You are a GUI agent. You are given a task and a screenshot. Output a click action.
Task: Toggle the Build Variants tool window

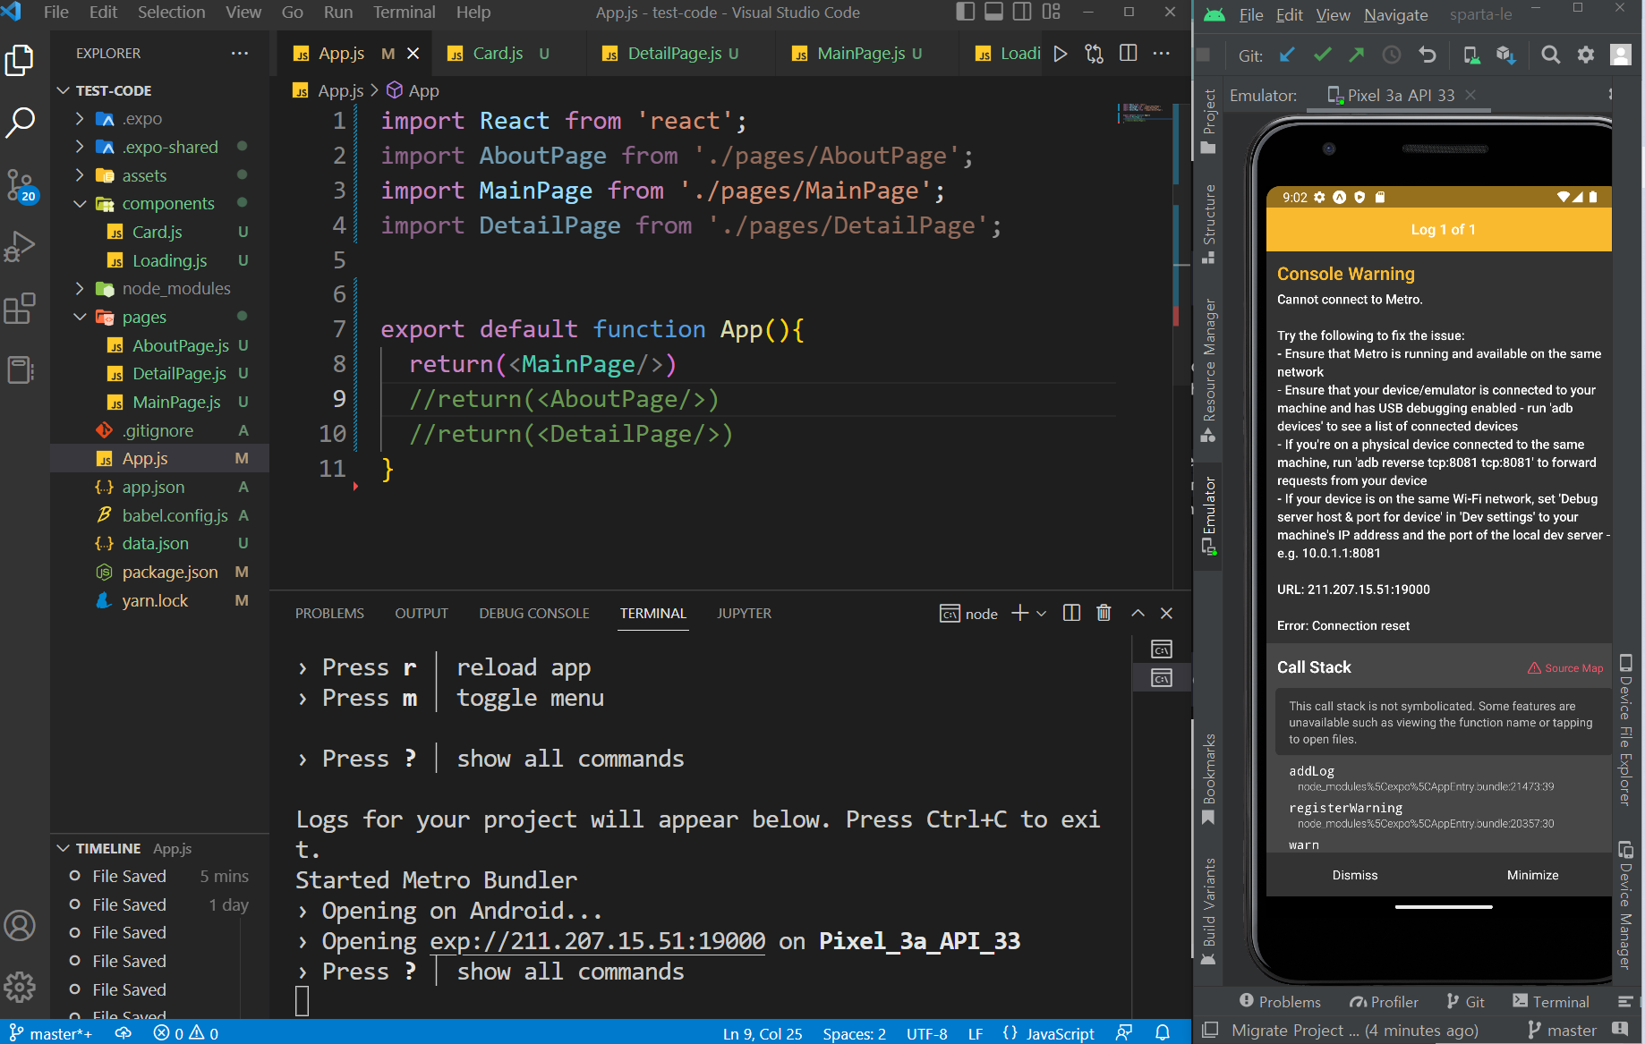tap(1209, 912)
